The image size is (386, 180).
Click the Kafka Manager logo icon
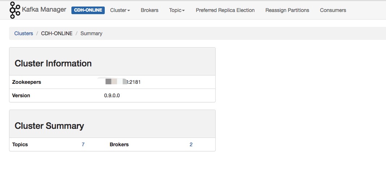pyautogui.click(x=14, y=10)
